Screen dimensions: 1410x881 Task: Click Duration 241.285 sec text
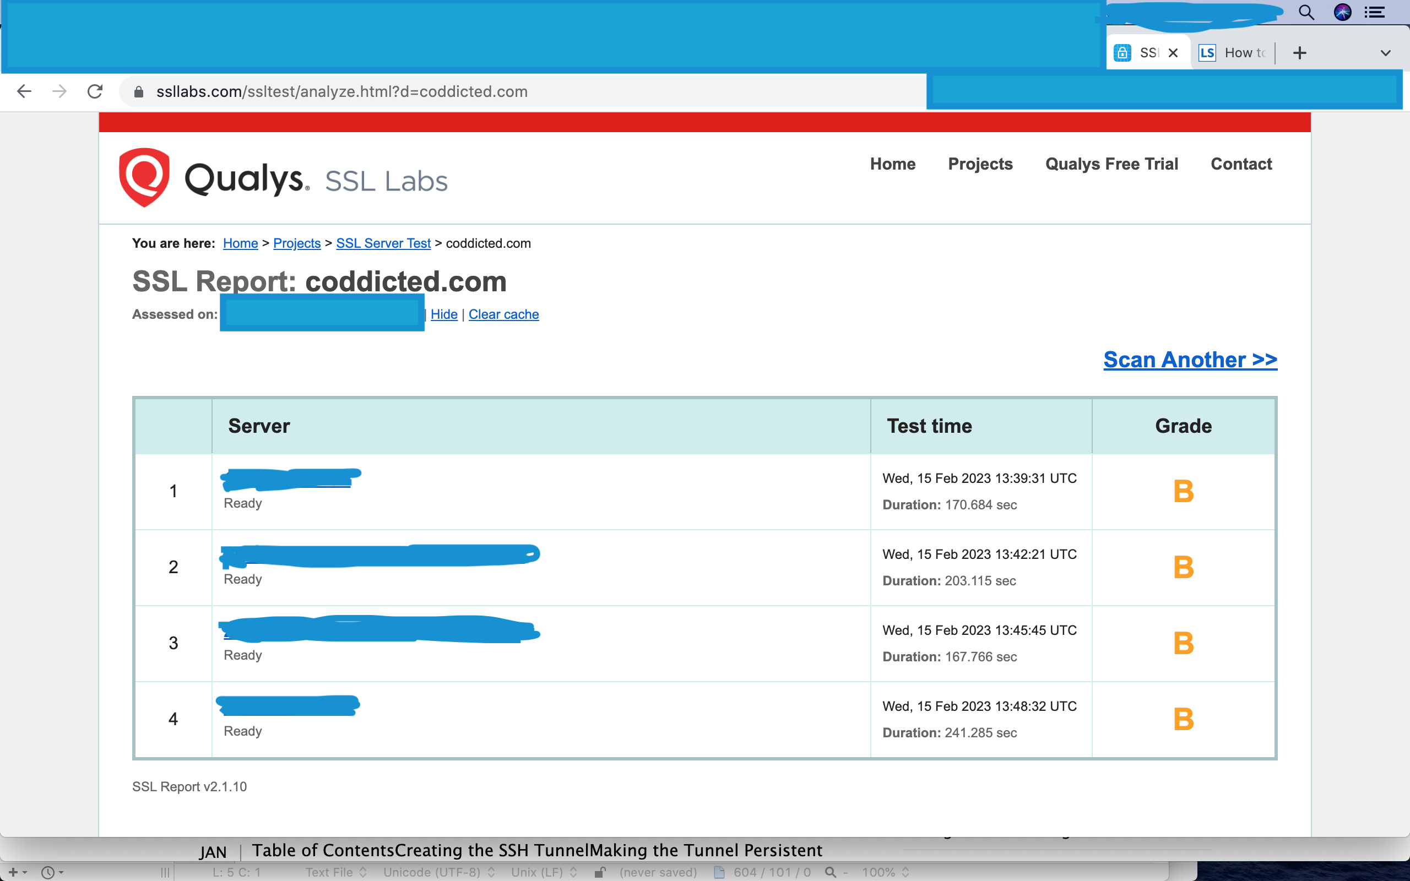(950, 733)
